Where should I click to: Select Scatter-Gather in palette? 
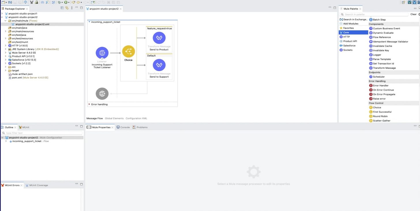381,121
